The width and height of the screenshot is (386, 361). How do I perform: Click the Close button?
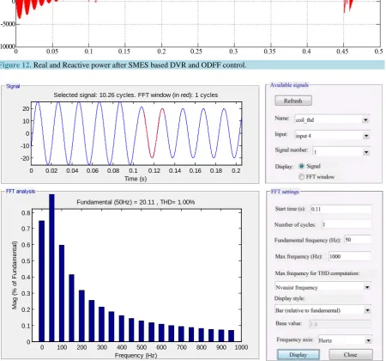351,355
